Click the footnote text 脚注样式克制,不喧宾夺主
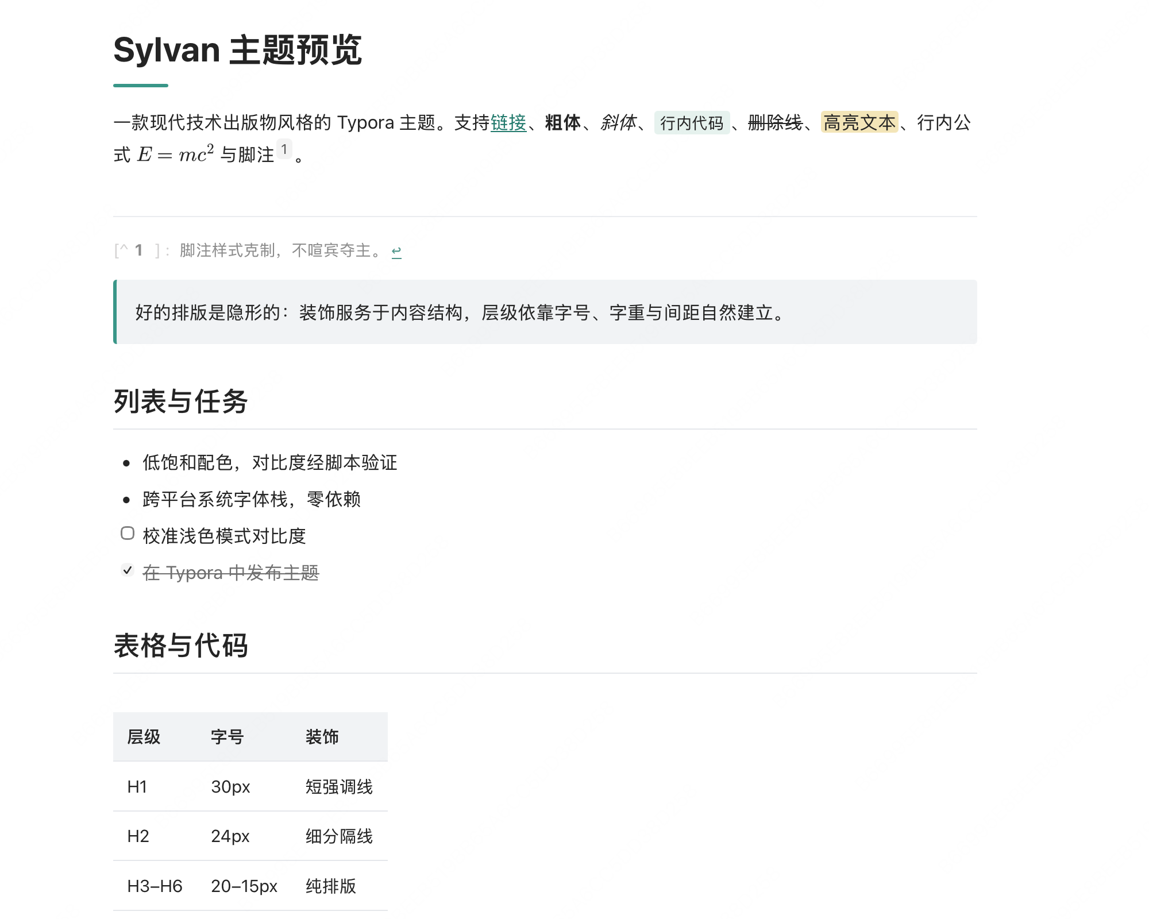Viewport: 1149px width, 919px height. [x=280, y=250]
